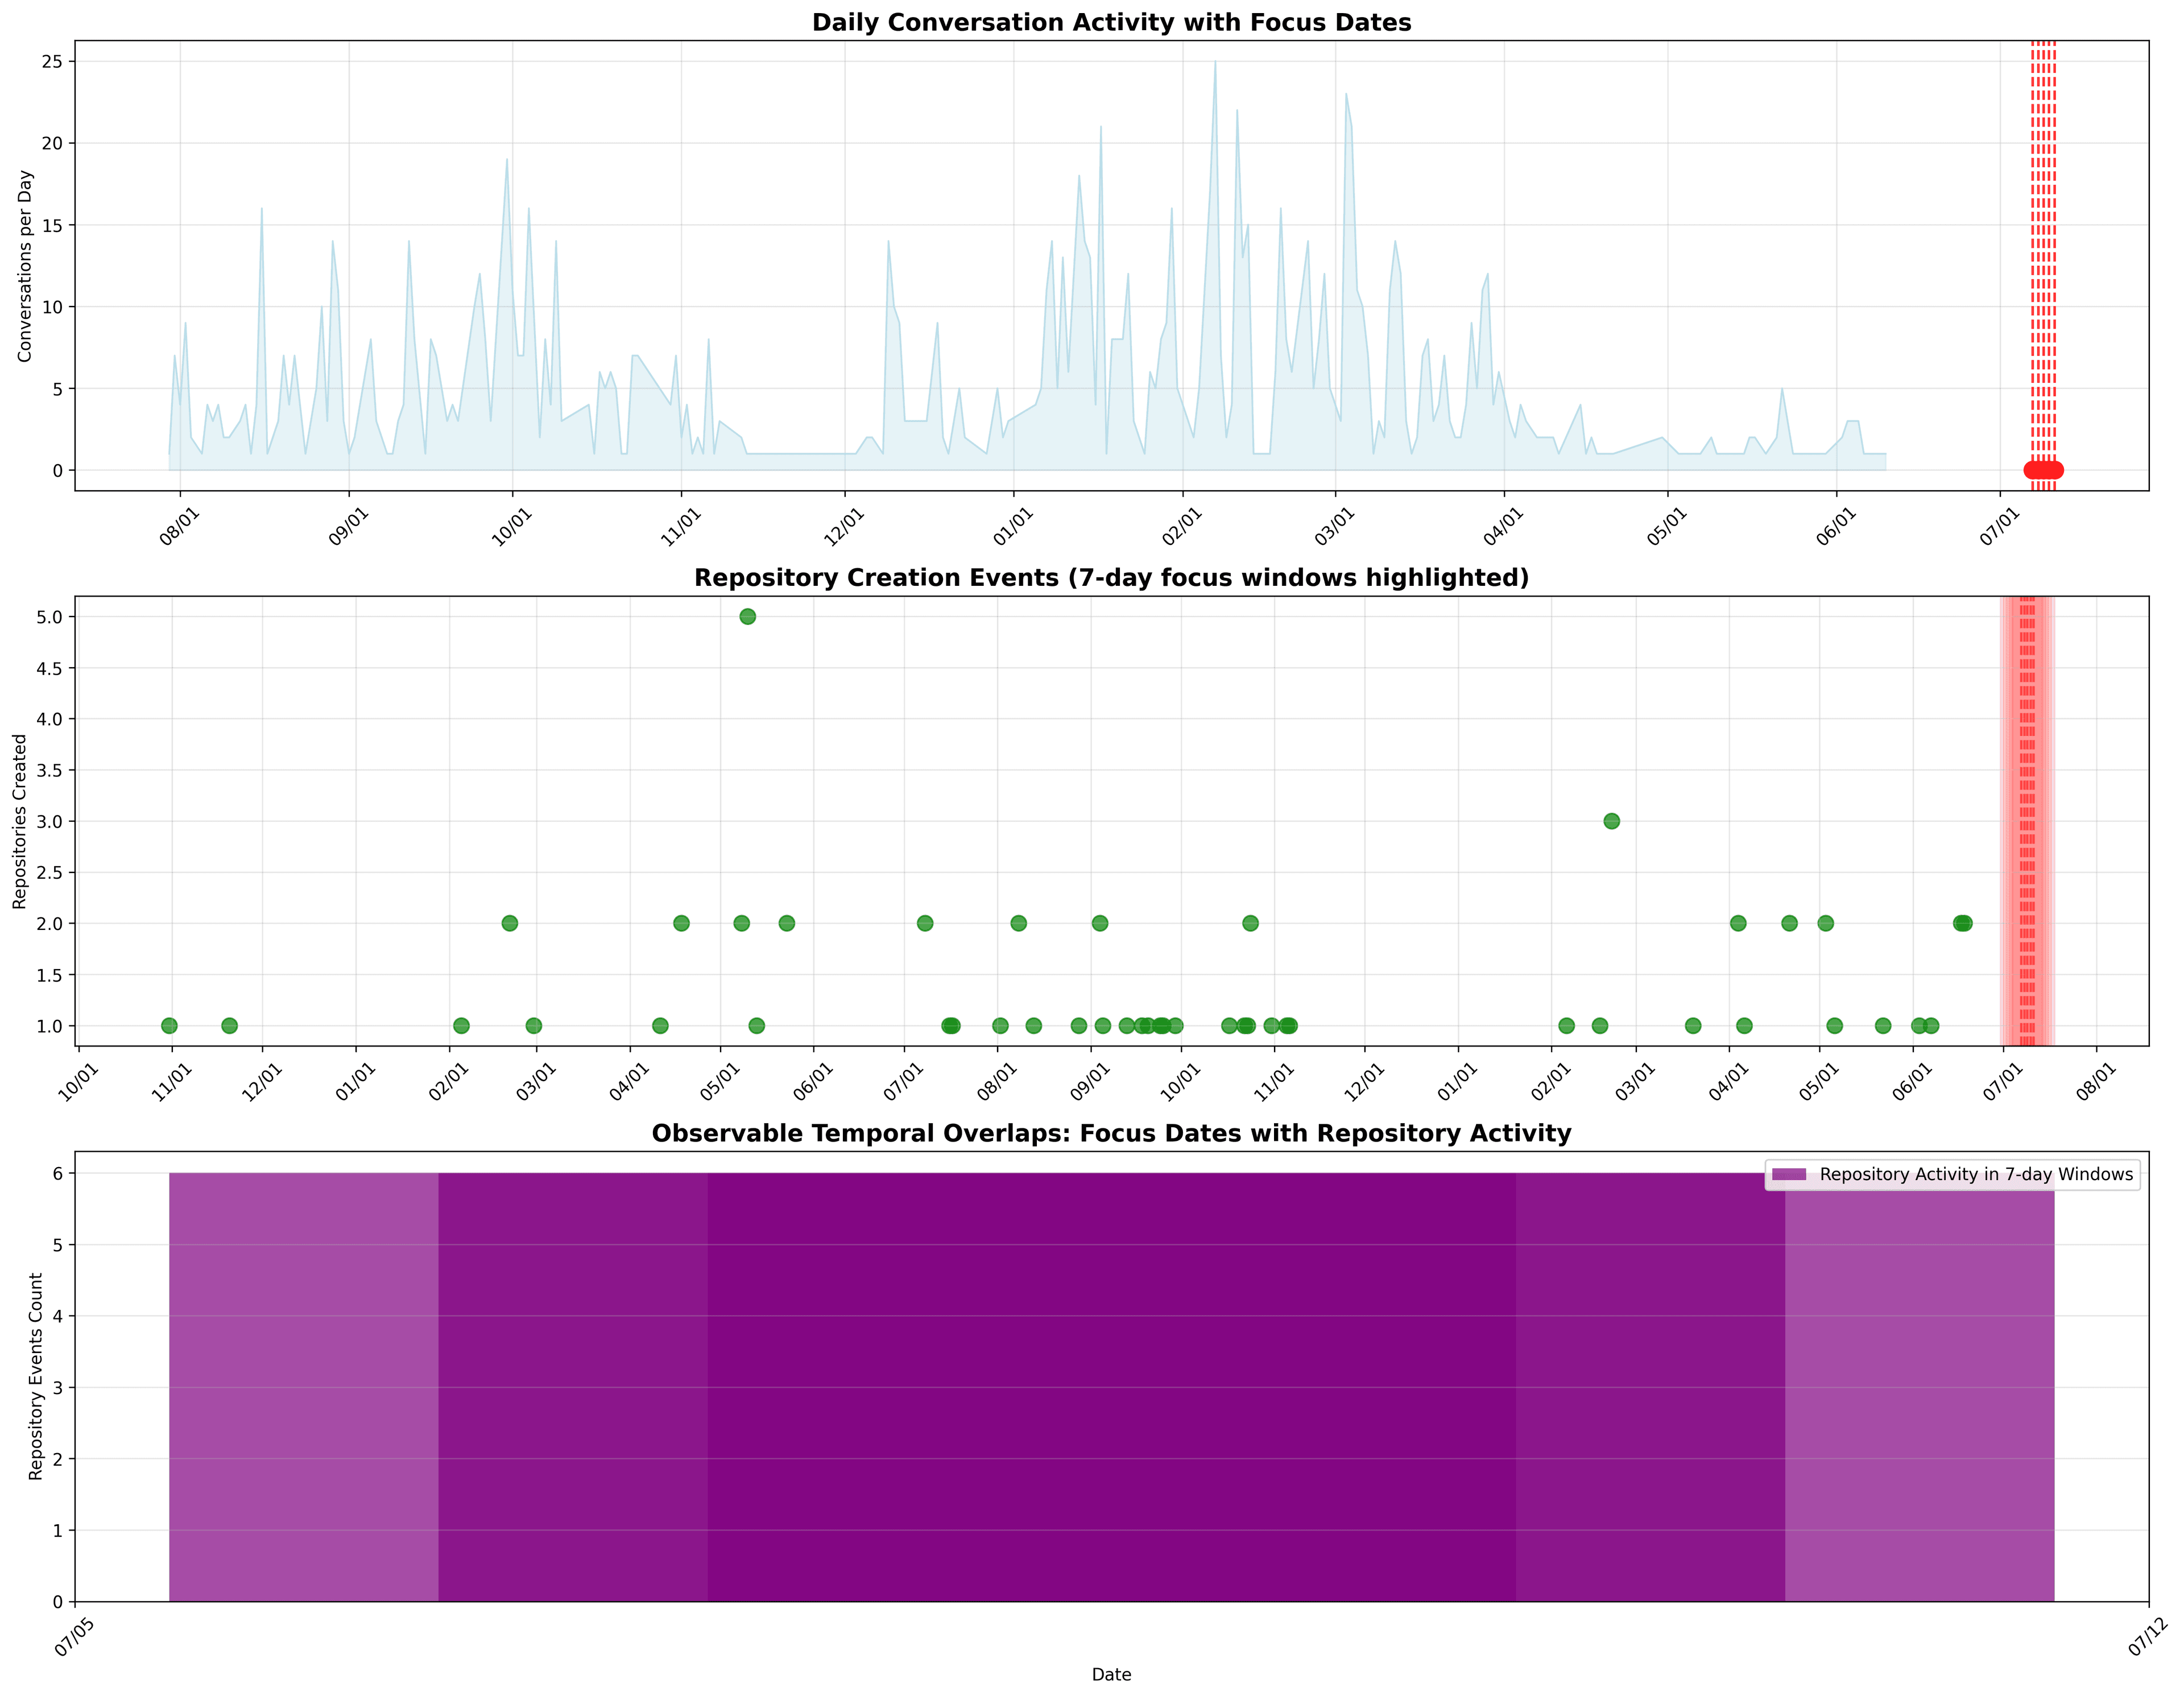Click the '08/01' tick in conversation chart
This screenshot has height=1696, width=2184.
coord(181,526)
